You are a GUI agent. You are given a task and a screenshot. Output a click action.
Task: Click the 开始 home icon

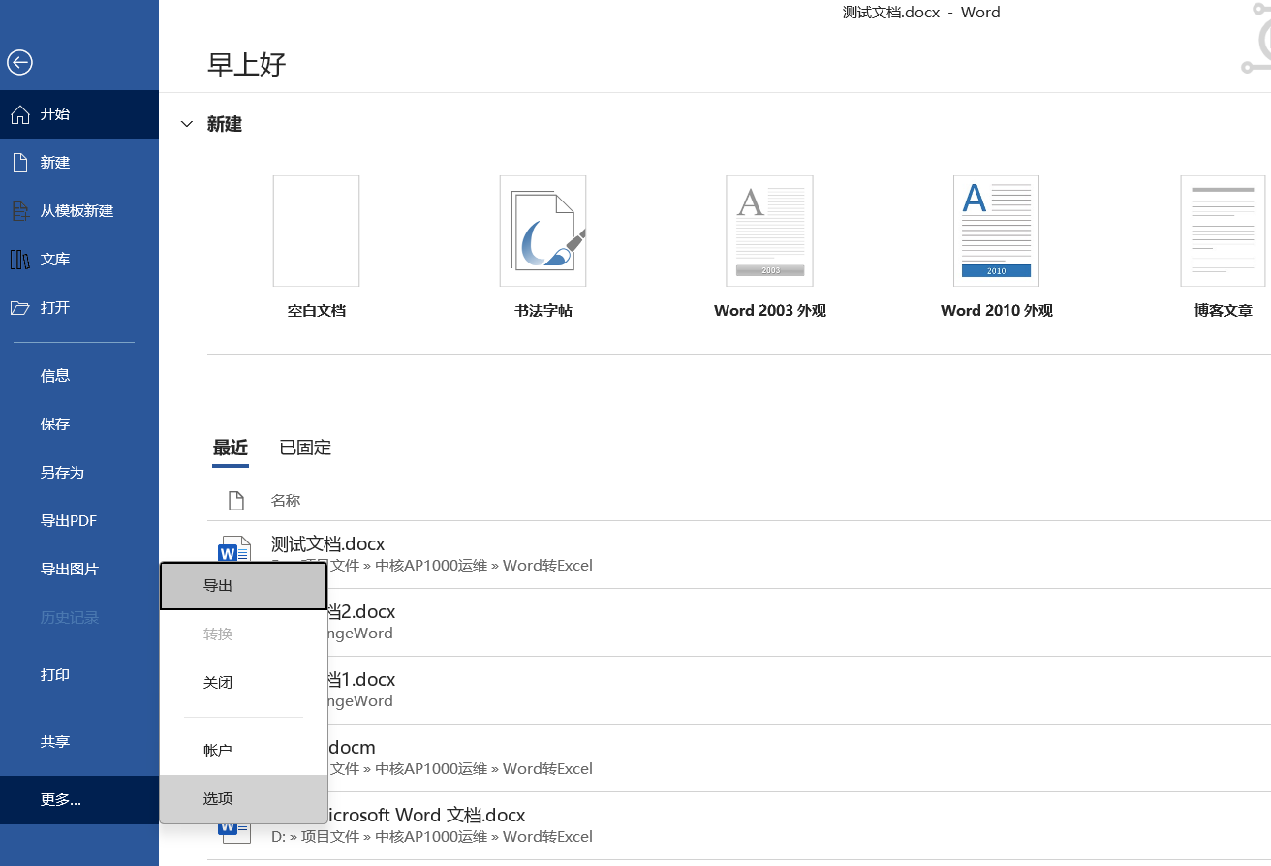tap(20, 114)
